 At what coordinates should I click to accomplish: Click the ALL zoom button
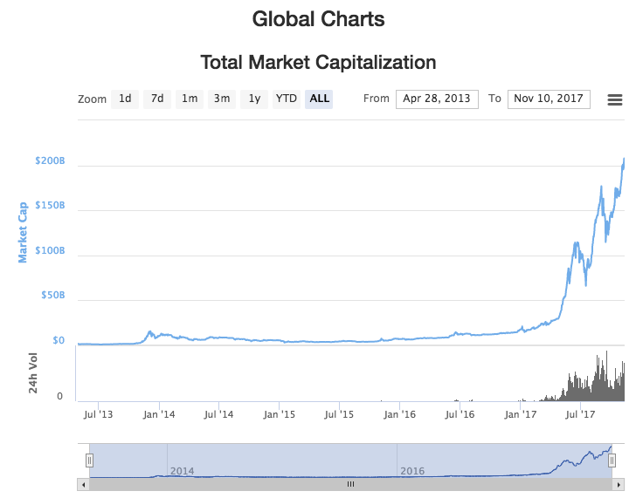[x=320, y=99]
